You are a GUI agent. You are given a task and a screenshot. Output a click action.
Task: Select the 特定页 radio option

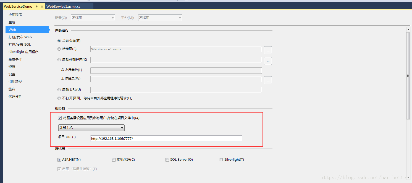[x=59, y=49]
